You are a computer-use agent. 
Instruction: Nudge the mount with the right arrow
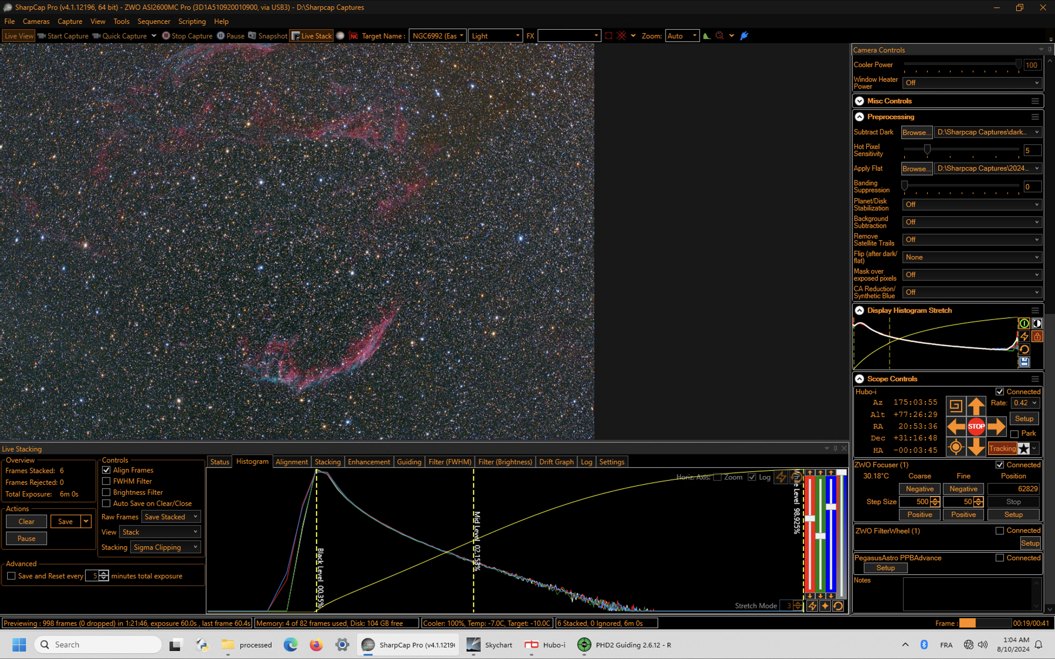[996, 426]
